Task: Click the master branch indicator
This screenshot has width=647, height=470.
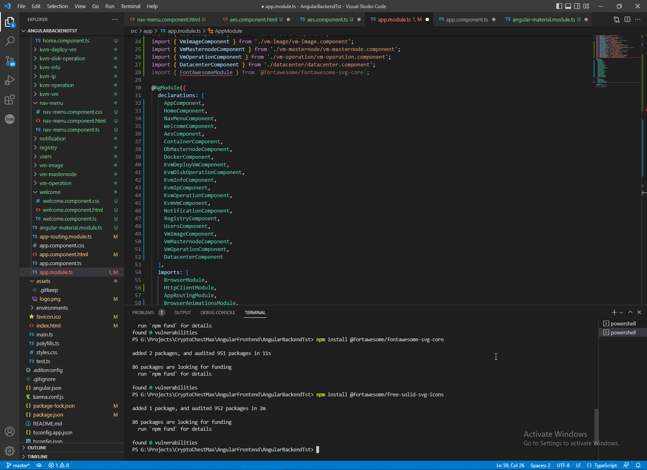Action: 18,466
